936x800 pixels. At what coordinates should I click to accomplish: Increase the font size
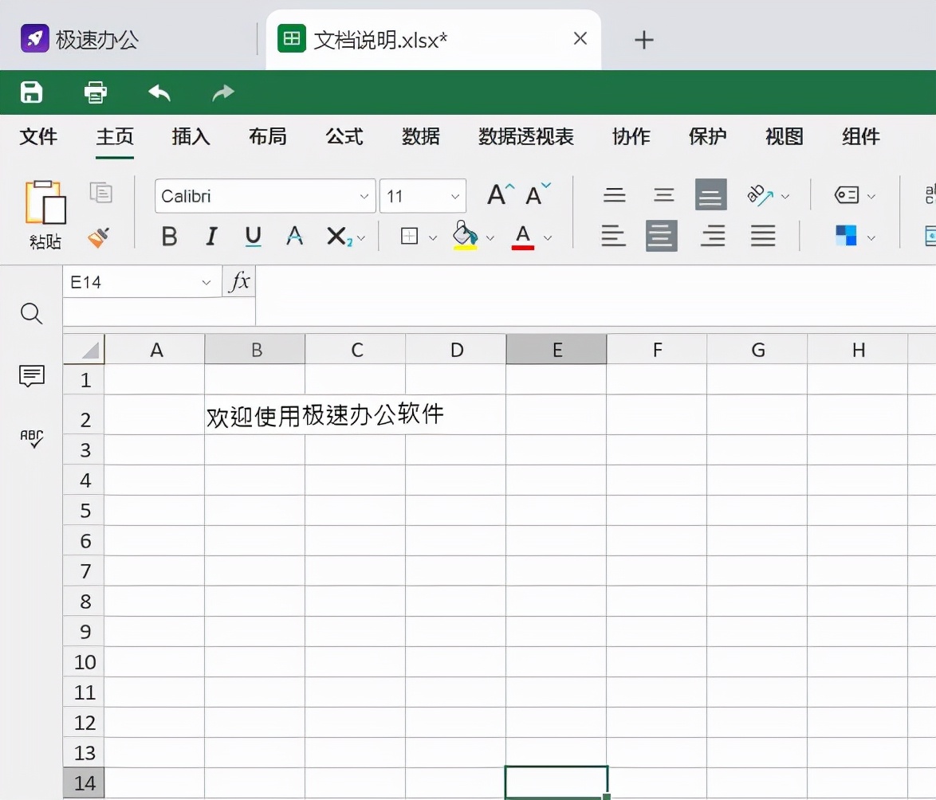point(497,194)
